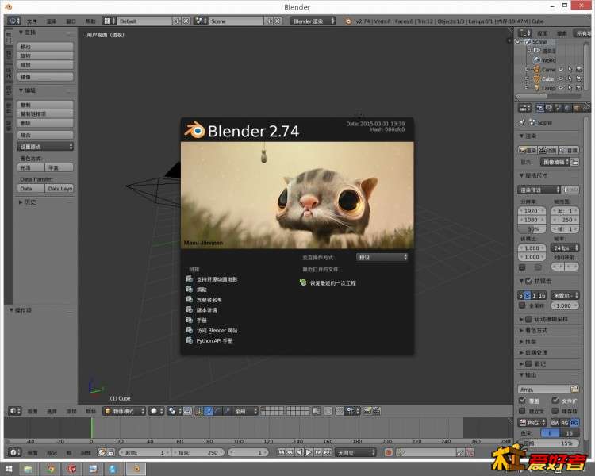Open the View menu in the 3D view header
The width and height of the screenshot is (595, 476).
coord(33,411)
